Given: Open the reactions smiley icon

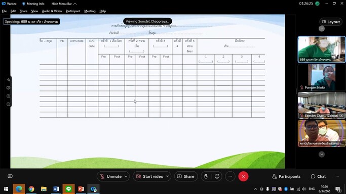Looking at the screenshot, I should pos(217,176).
